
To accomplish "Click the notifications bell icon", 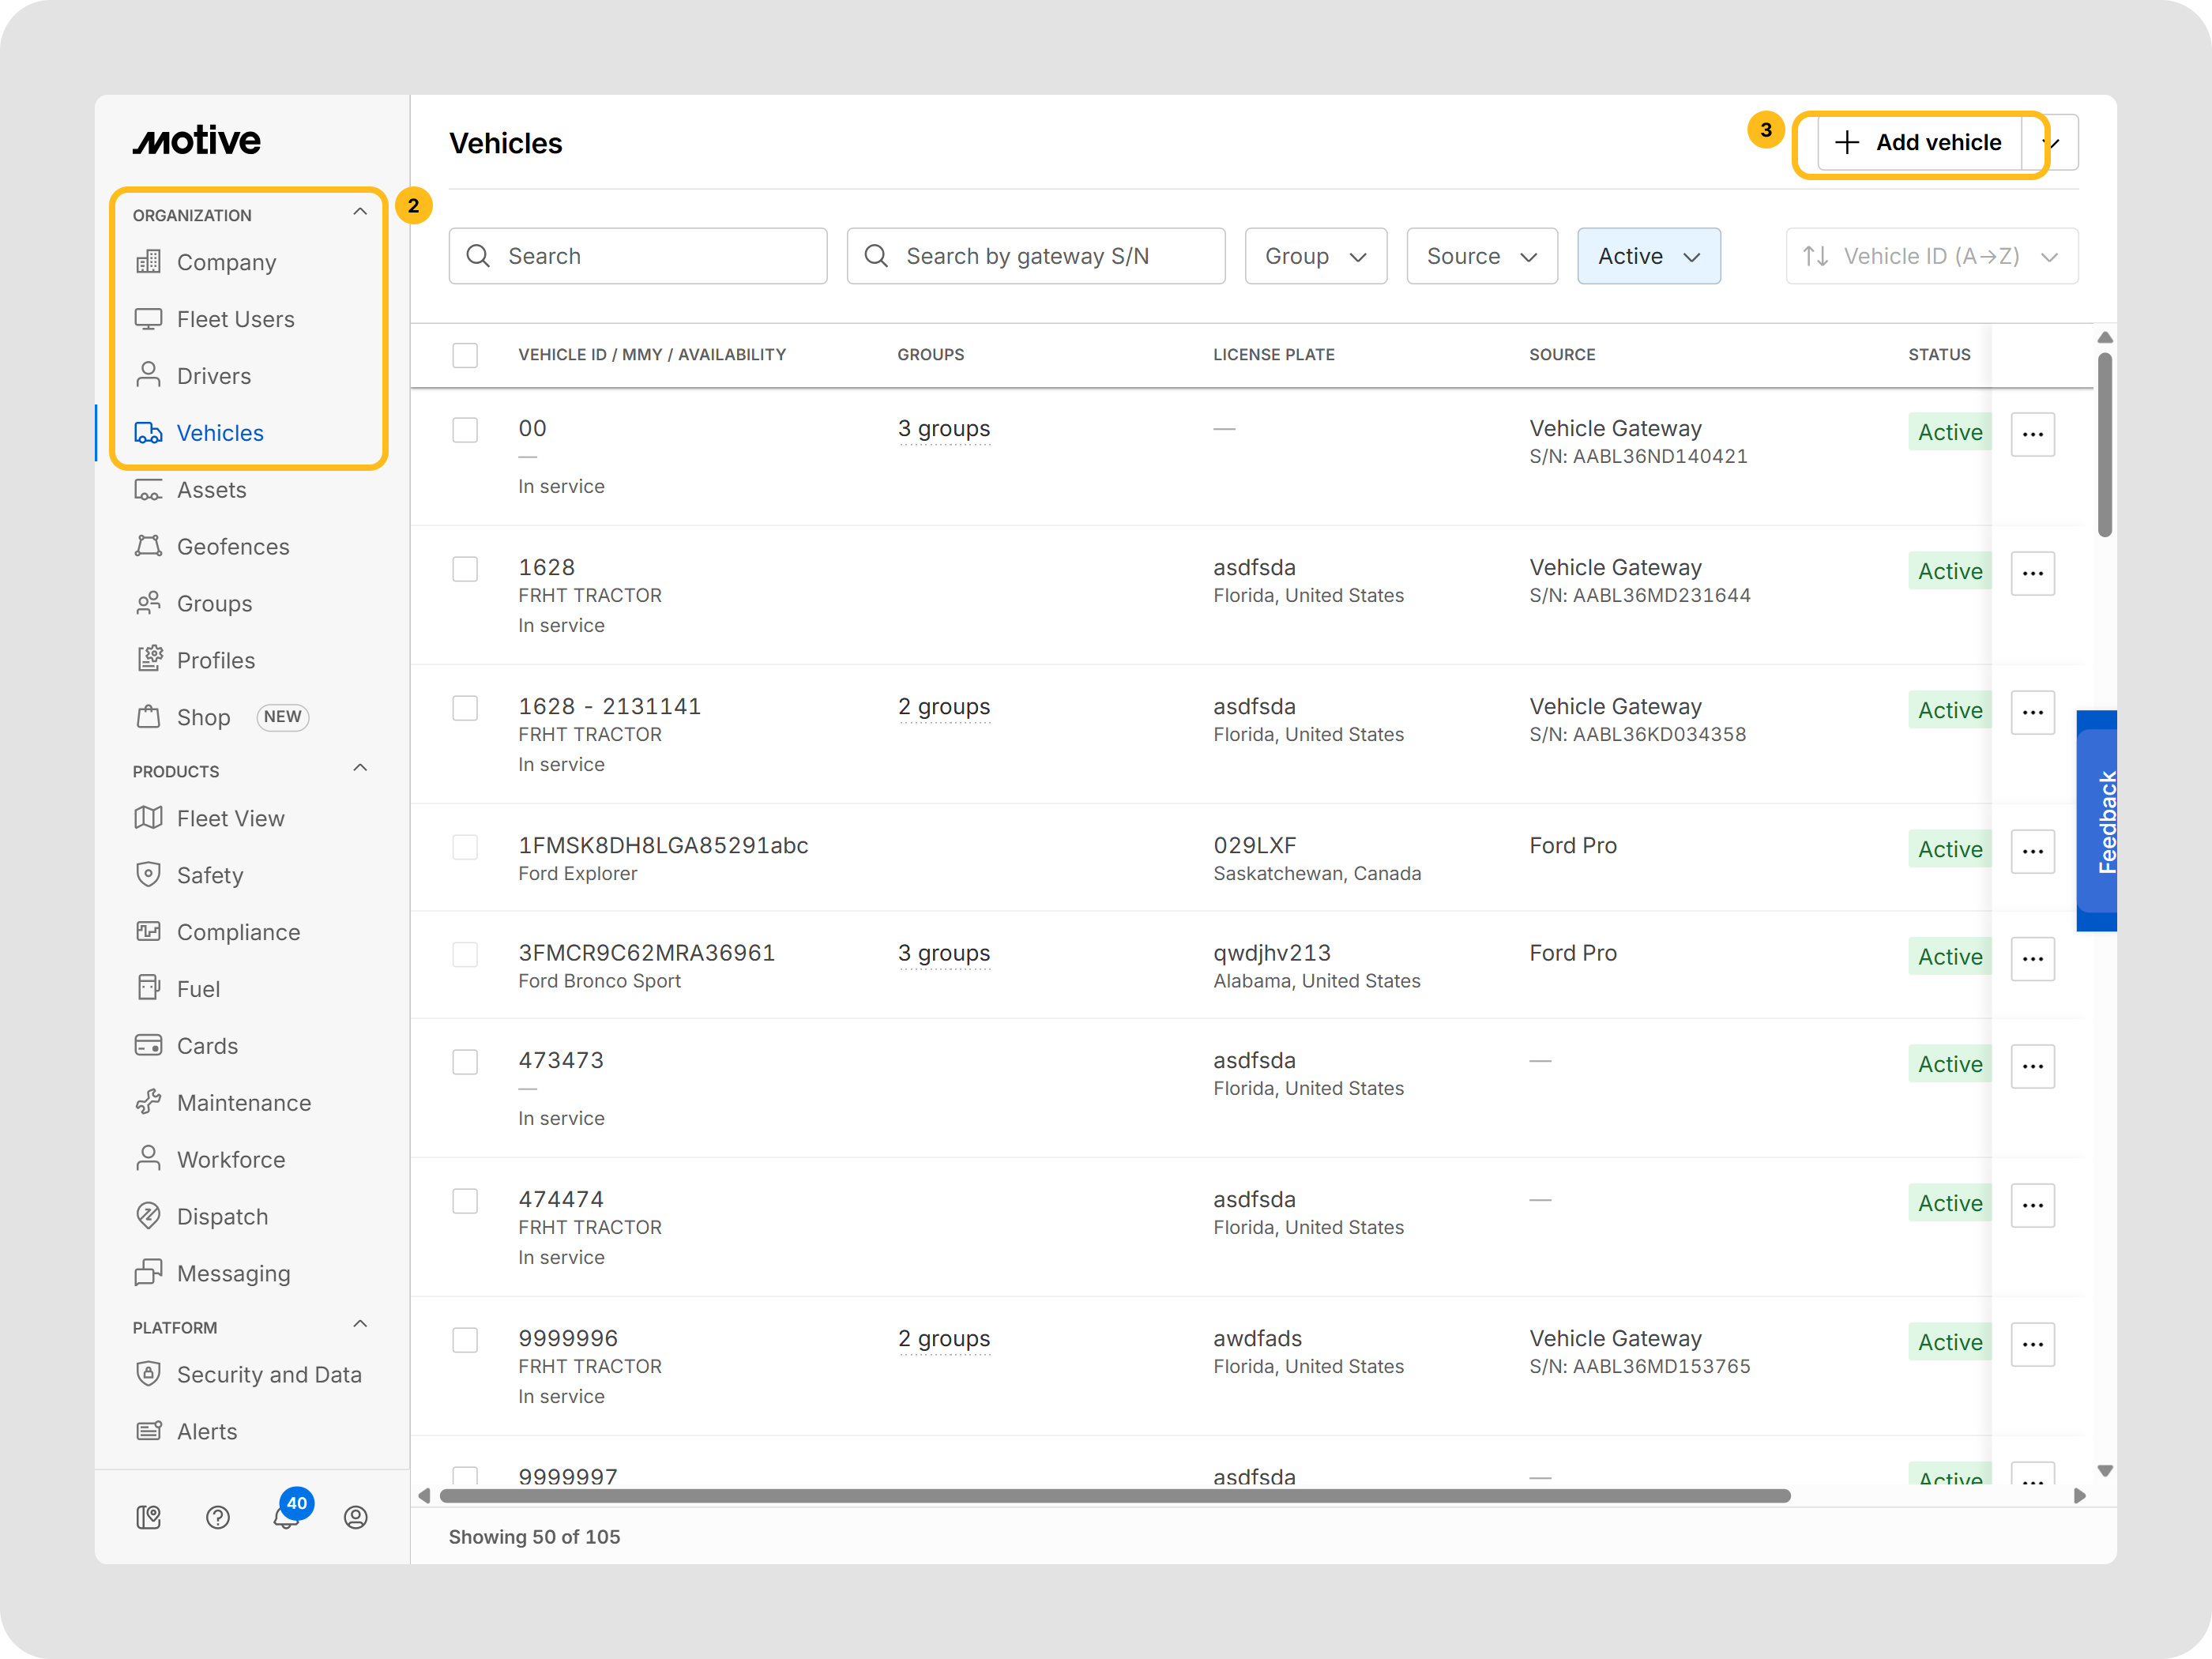I will (286, 1517).
